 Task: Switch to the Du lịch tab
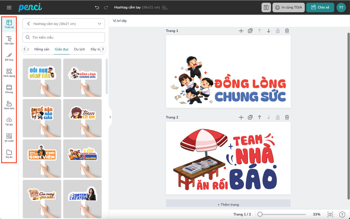coord(79,49)
